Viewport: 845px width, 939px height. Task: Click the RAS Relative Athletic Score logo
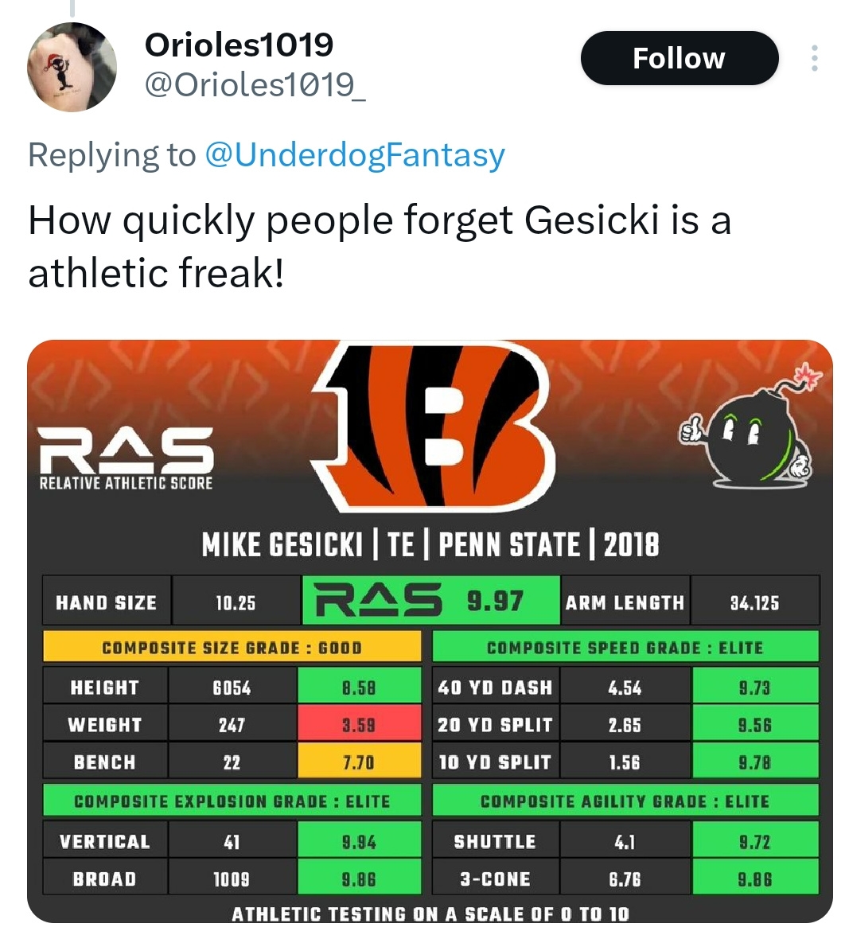(x=126, y=458)
